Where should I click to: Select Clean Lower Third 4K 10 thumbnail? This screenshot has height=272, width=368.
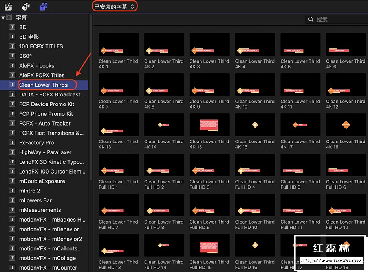click(x=255, y=85)
